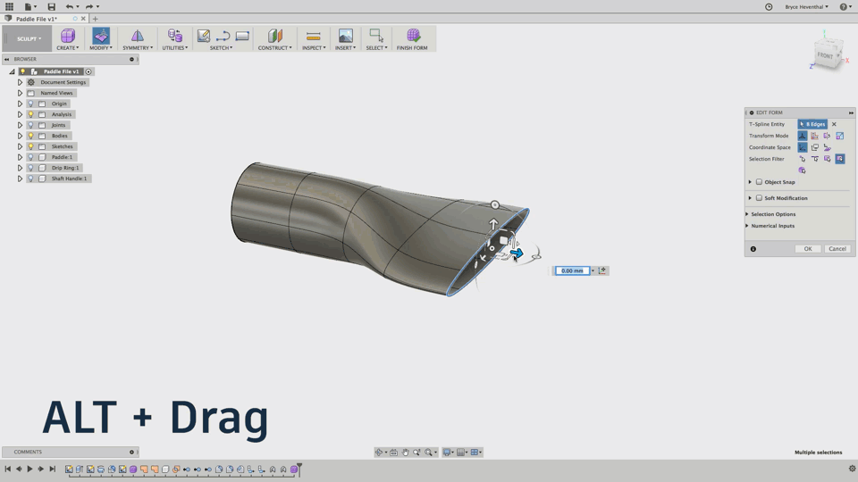The width and height of the screenshot is (858, 482).
Task: Open the SCULPT workspace dropdown
Action: click(29, 38)
